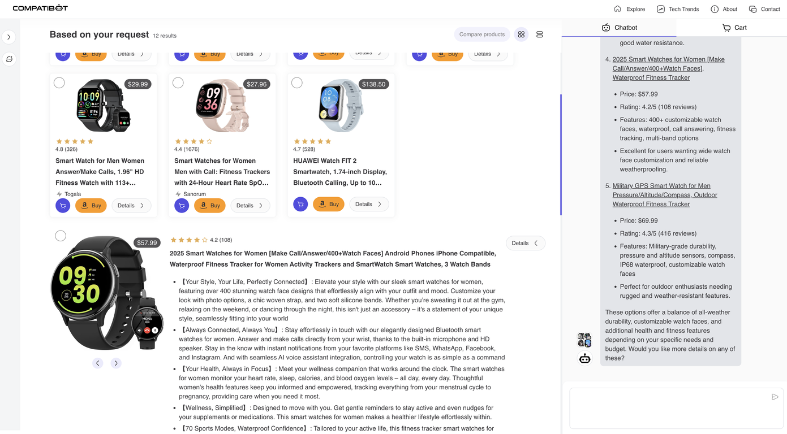Image resolution: width=787 pixels, height=434 pixels.
Task: Switch to list view layout icon
Action: pyautogui.click(x=539, y=34)
